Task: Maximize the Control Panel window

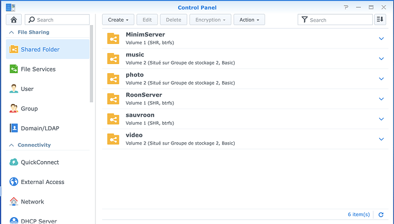Action: pos(371,7)
